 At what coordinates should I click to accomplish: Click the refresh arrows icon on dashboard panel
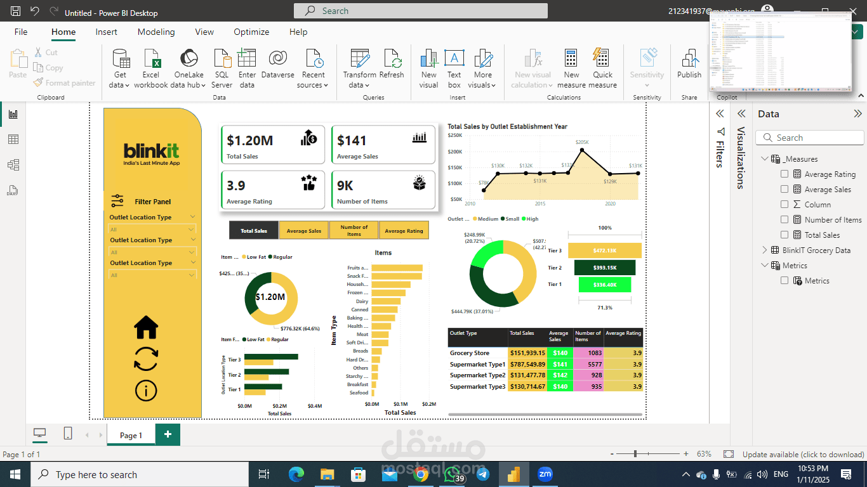pos(146,359)
